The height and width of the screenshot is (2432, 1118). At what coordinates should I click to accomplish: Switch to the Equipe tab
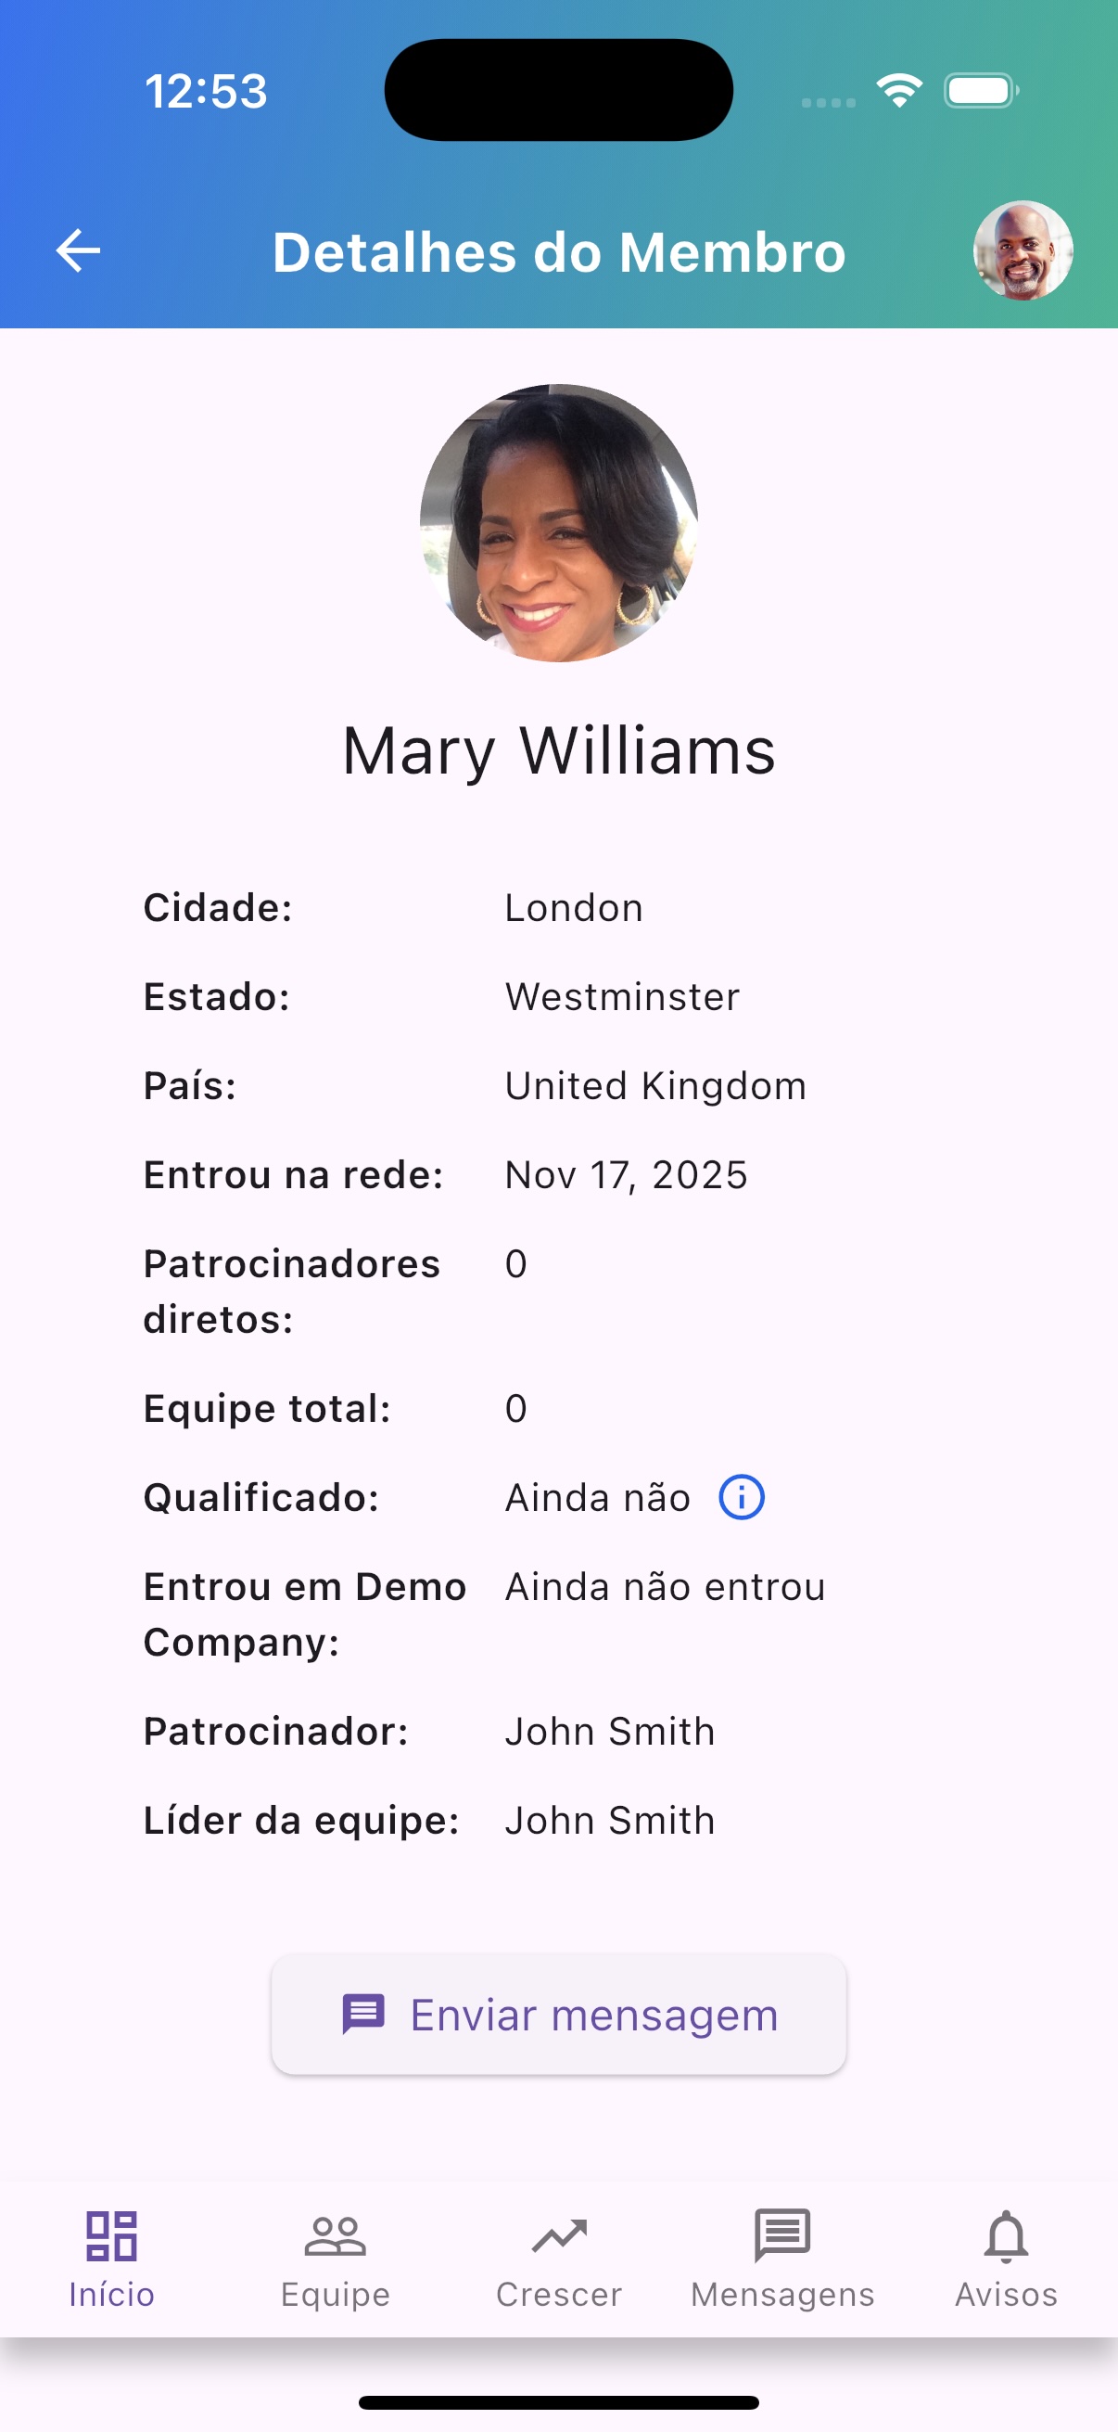click(x=335, y=2259)
